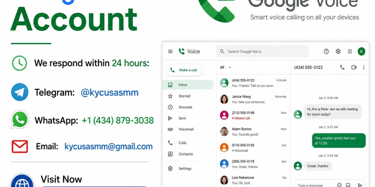This screenshot has height=187, width=375.
Task: Open the (434) 555-0123 conversation row
Action: (x=253, y=83)
